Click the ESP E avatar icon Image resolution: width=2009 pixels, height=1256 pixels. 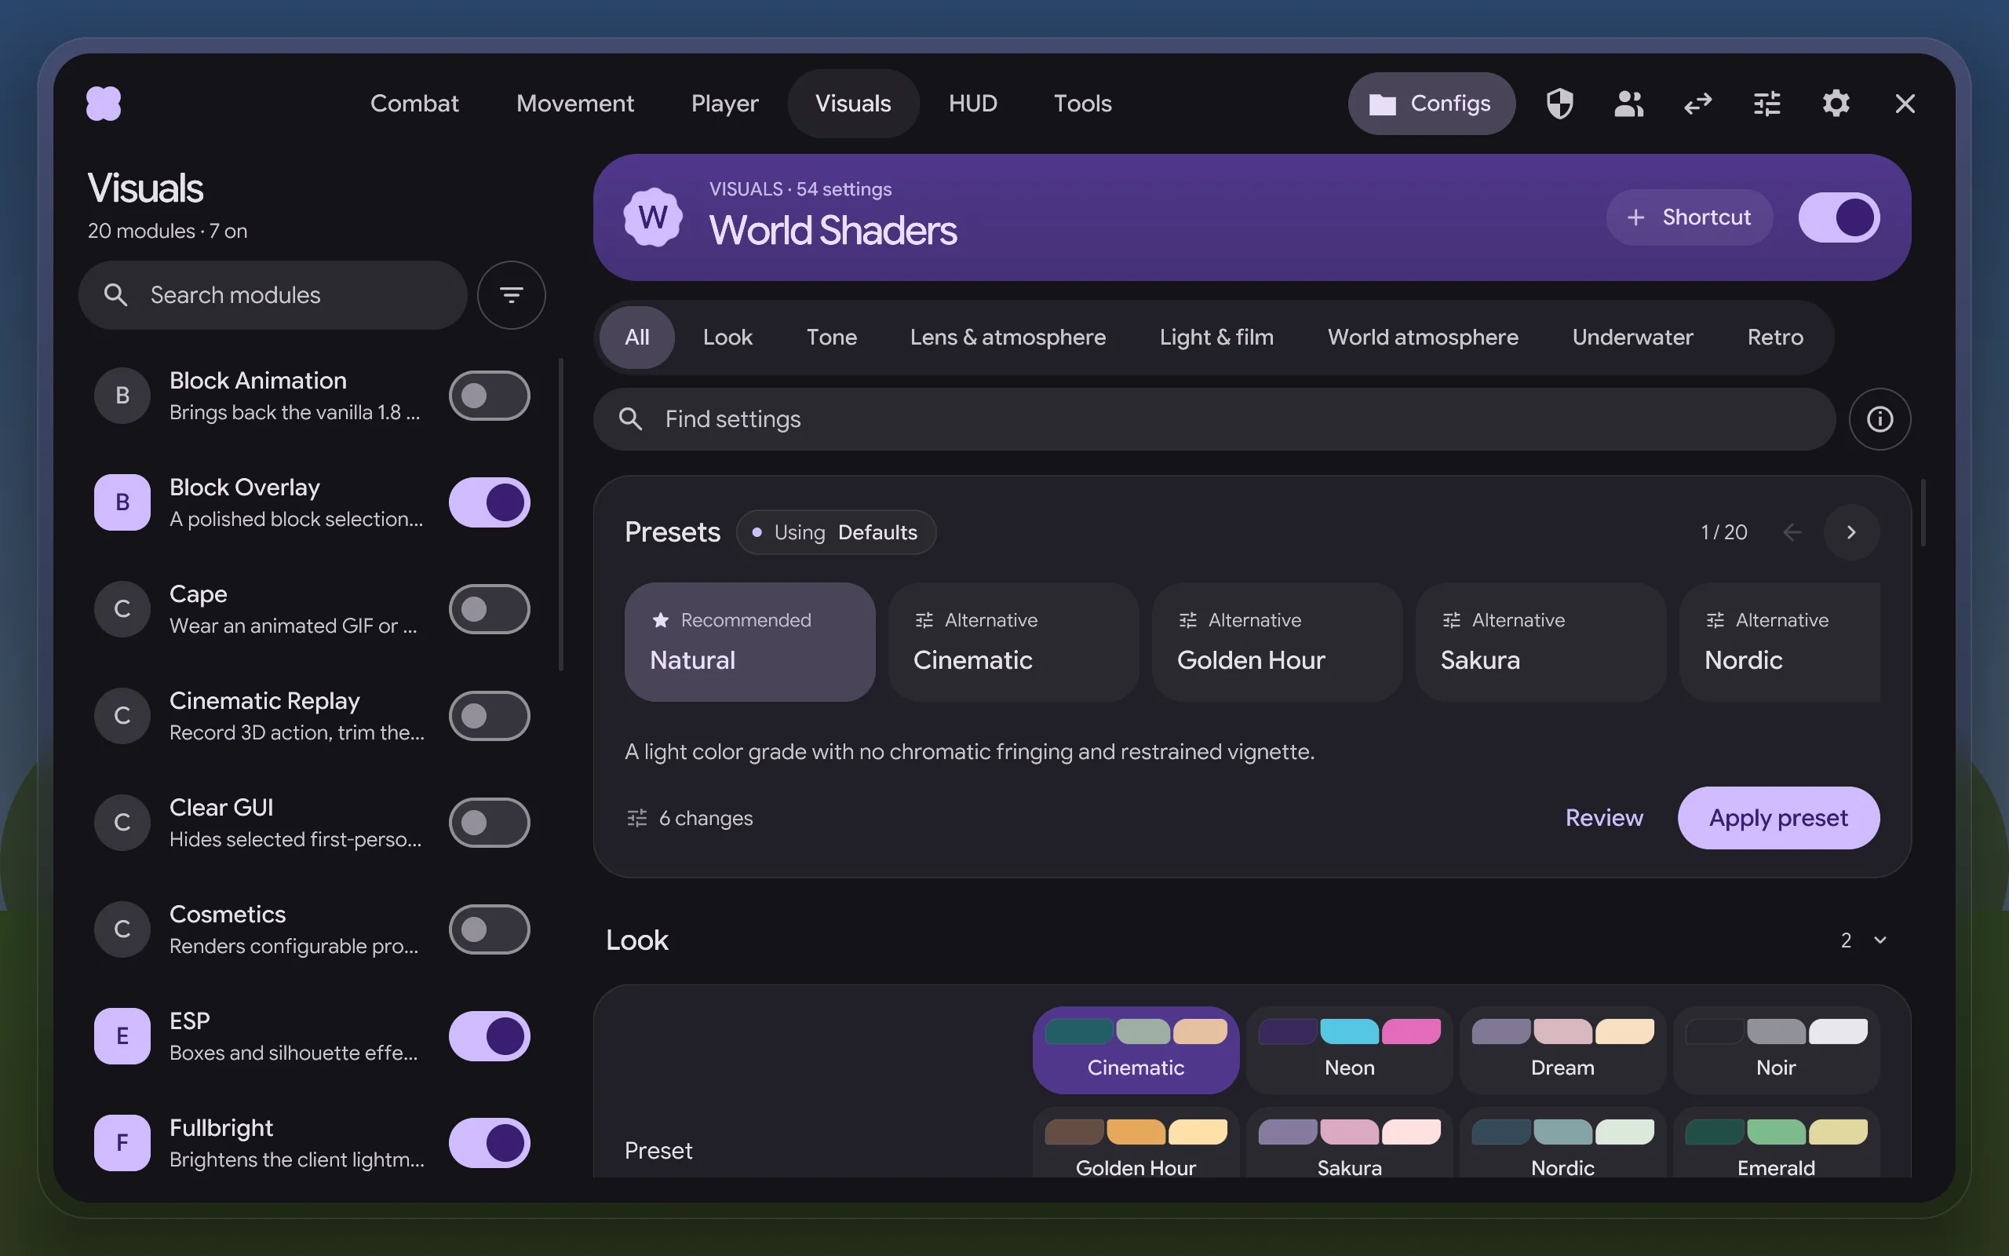[122, 1036]
